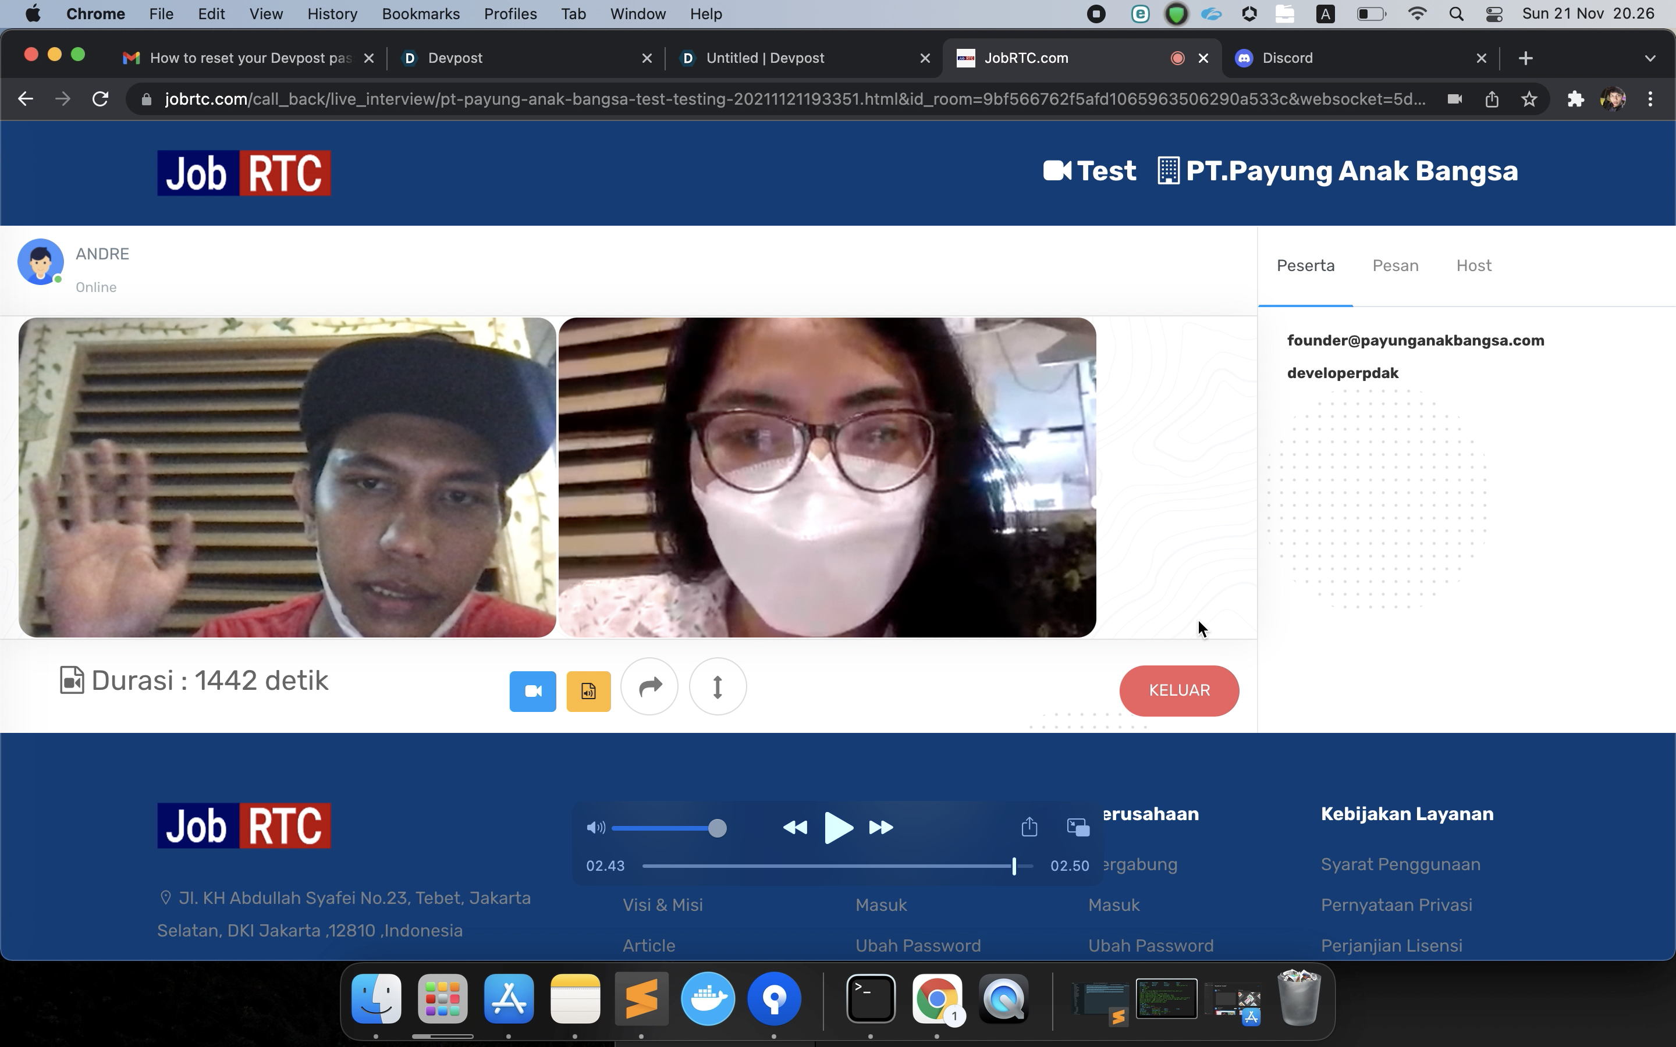Click the play button in media overlay
Viewport: 1676px width, 1047px height.
click(838, 828)
